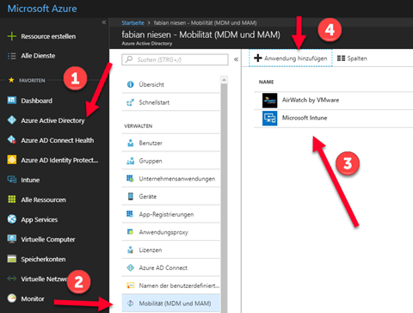Click the menu blade scrollbar up arrow
The height and width of the screenshot is (313, 413).
pos(224,80)
